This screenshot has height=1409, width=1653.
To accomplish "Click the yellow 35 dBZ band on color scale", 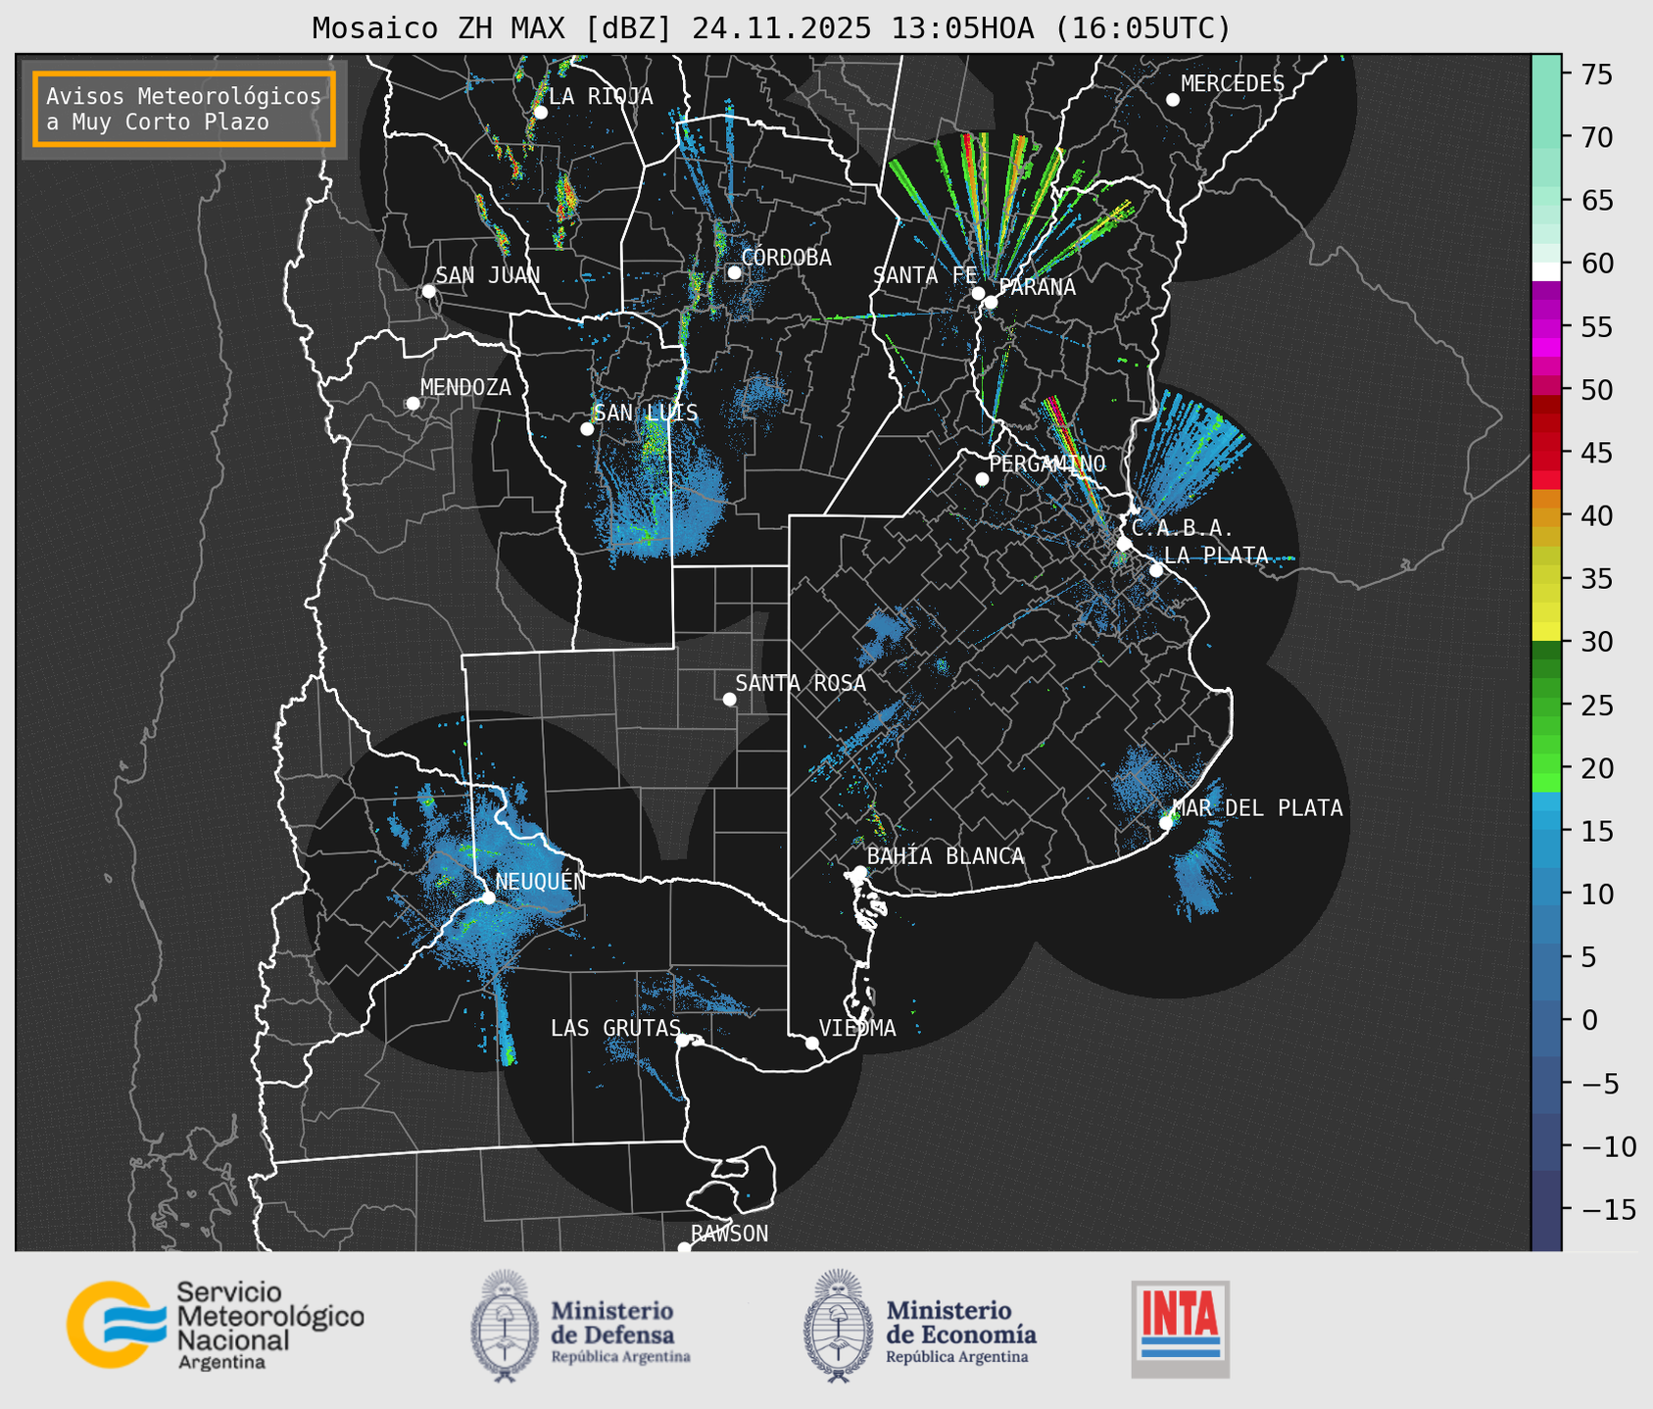I will [1545, 579].
